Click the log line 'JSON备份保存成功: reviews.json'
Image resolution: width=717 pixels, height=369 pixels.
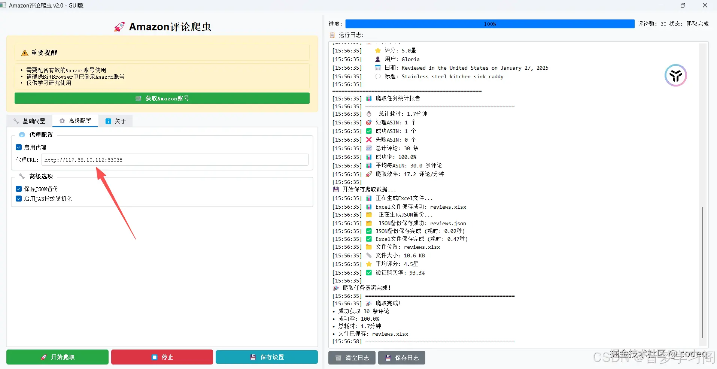[422, 223]
